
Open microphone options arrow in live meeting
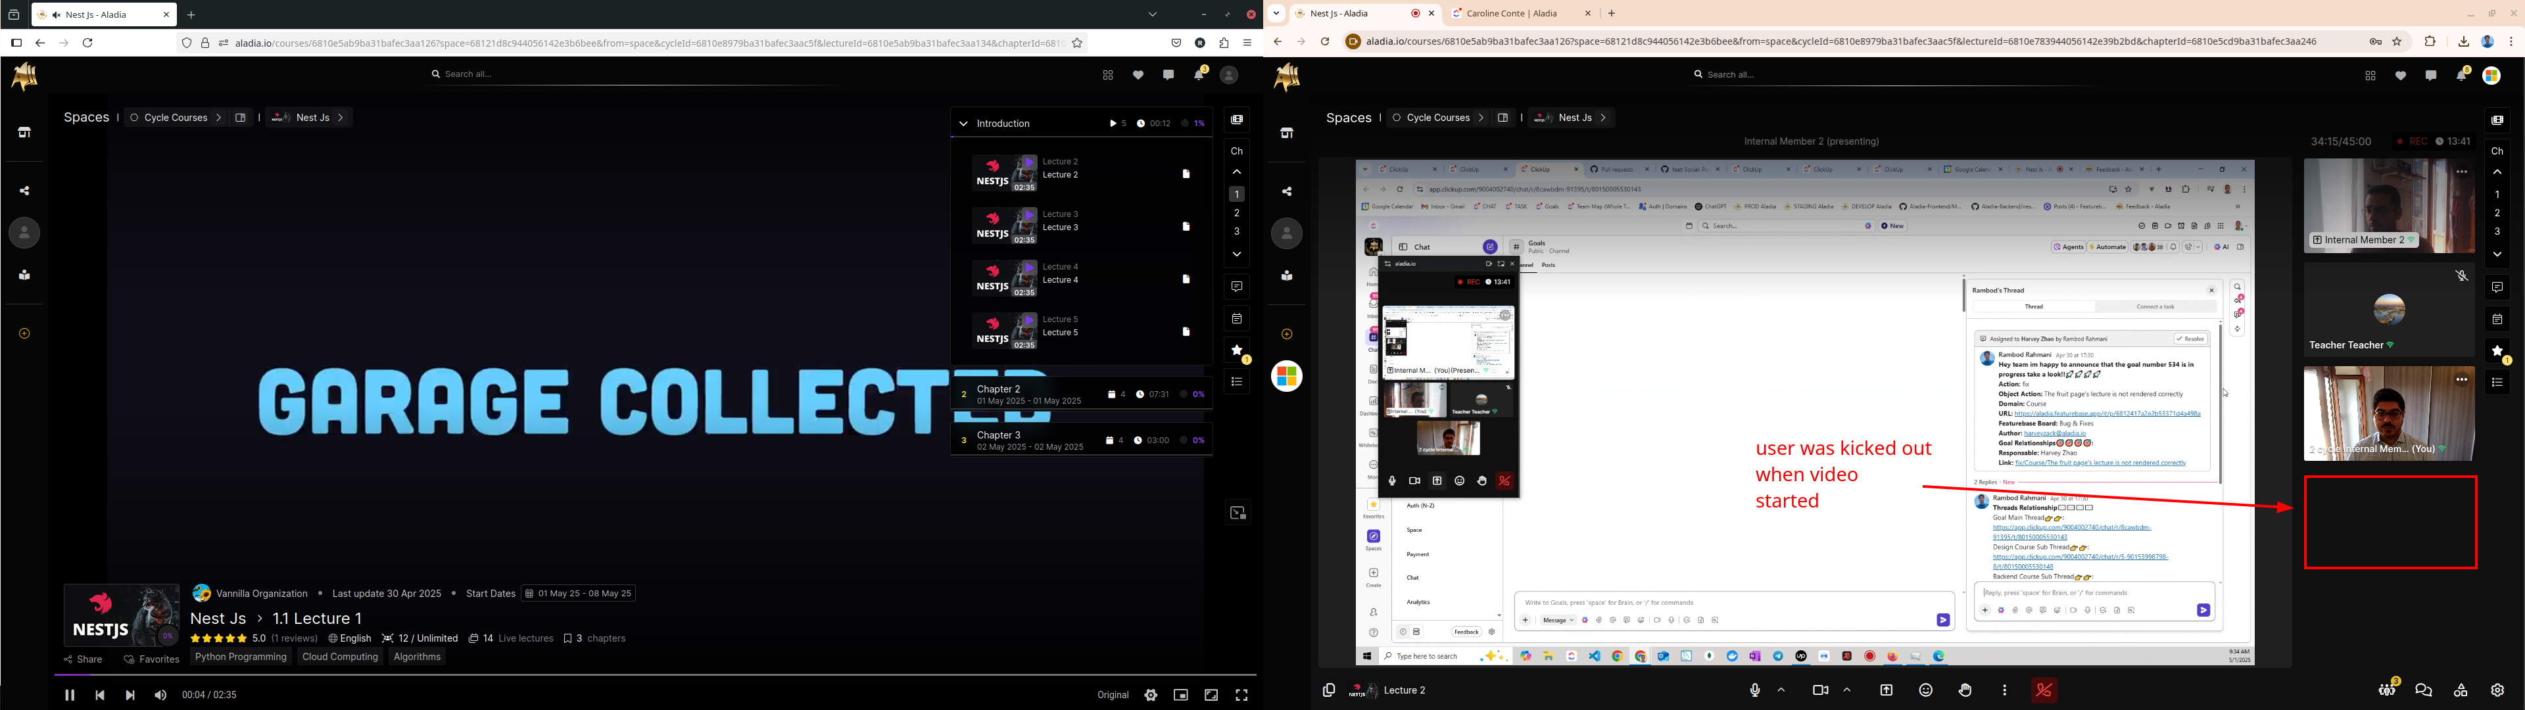[1781, 690]
